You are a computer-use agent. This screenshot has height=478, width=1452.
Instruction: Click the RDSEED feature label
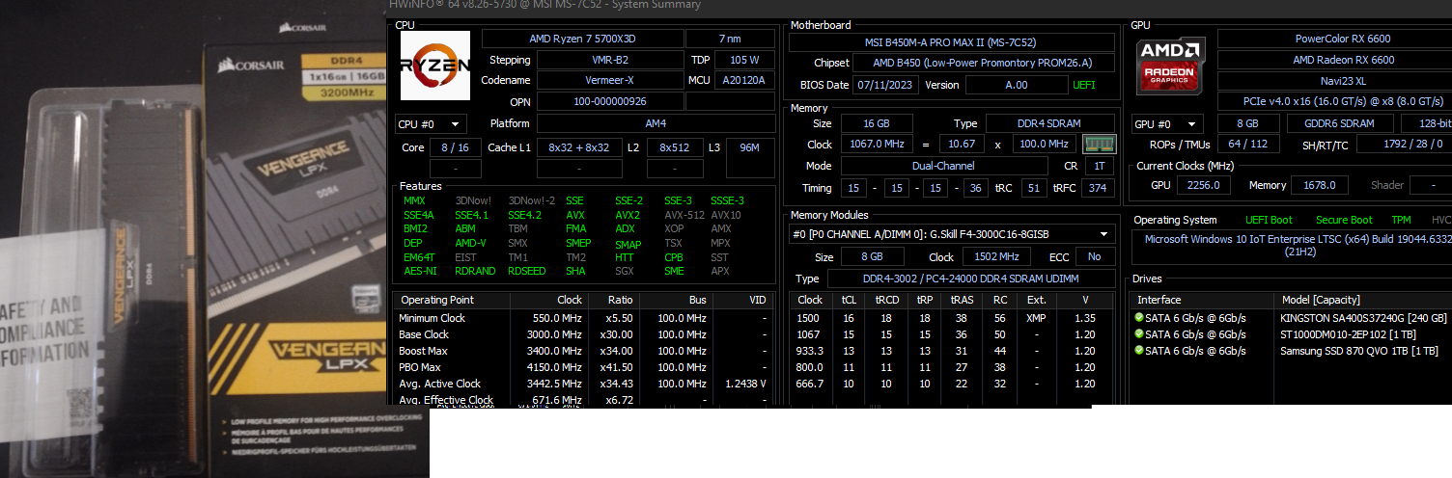526,271
